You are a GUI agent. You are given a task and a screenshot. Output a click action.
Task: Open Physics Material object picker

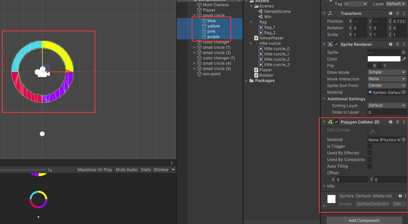[404, 140]
